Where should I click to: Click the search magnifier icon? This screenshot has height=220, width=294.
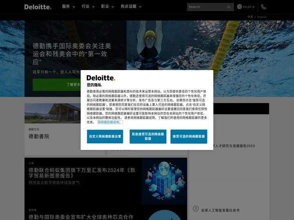[229, 7]
